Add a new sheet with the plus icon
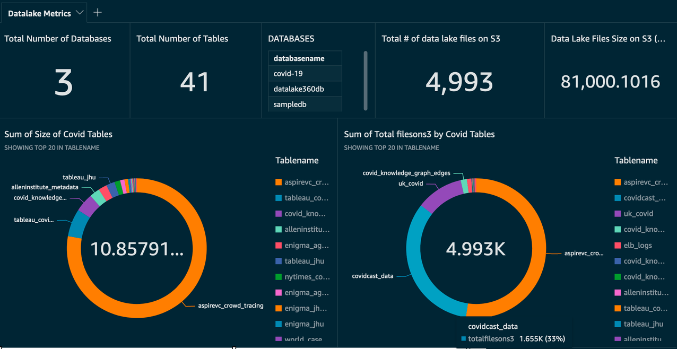The height and width of the screenshot is (349, 677). (x=97, y=12)
